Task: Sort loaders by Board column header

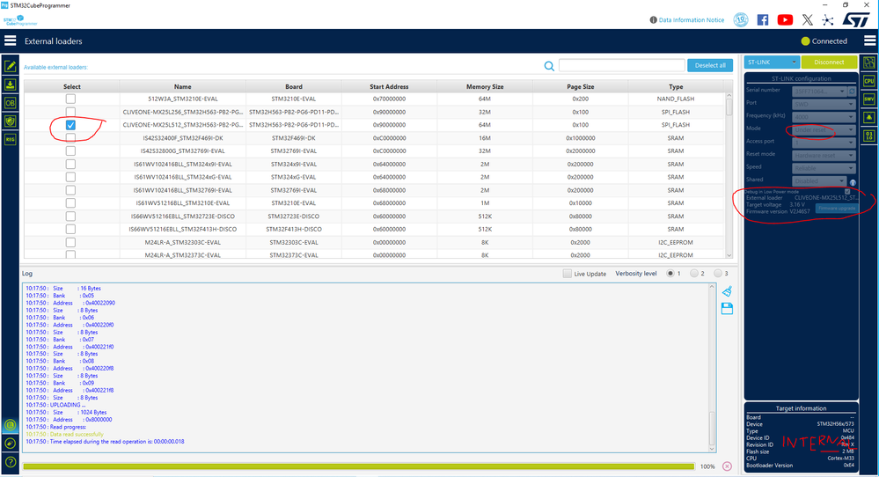Action: pos(294,87)
